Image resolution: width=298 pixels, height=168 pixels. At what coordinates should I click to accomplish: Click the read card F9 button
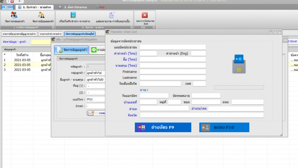click(x=163, y=127)
